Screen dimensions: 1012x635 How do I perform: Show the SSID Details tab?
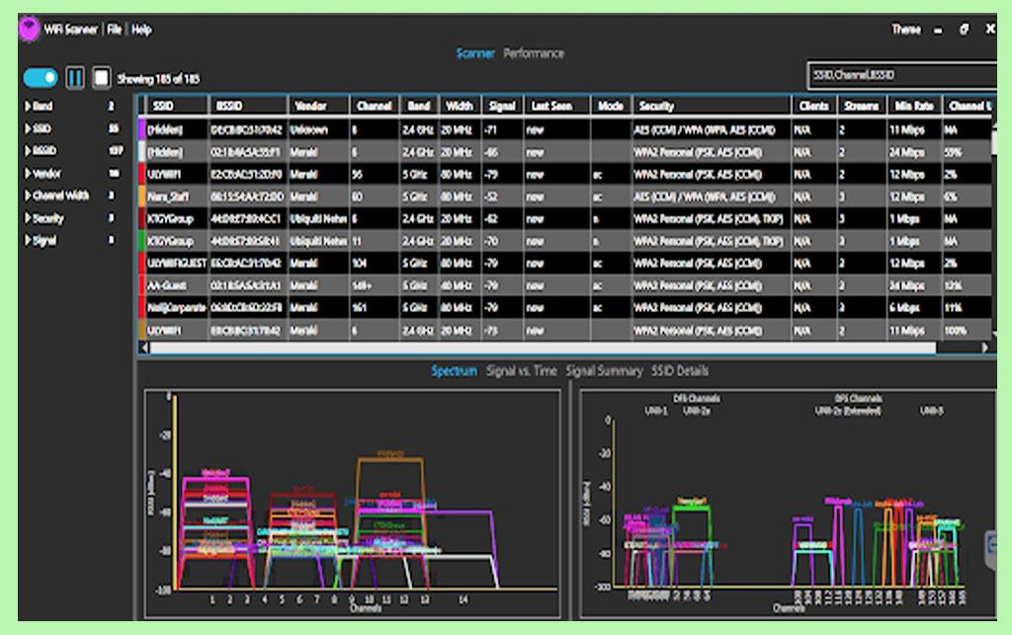680,371
